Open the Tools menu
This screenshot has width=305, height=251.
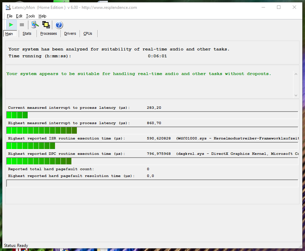coord(30,16)
